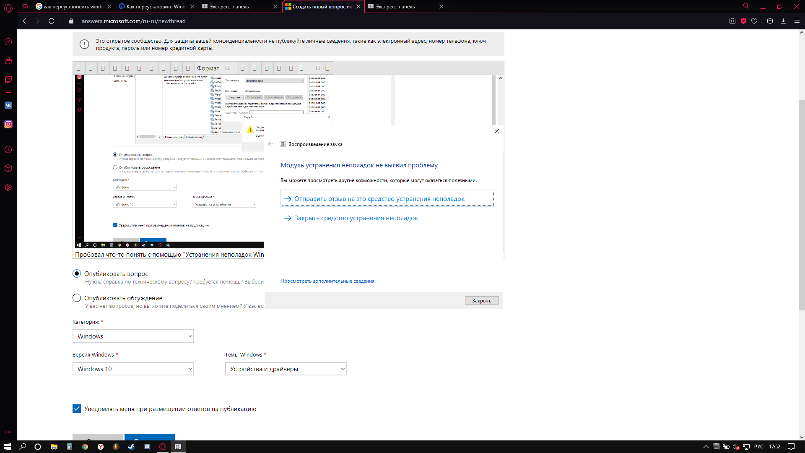805x453 pixels.
Task: Open History clock icon in sidebar
Action: [x=8, y=150]
